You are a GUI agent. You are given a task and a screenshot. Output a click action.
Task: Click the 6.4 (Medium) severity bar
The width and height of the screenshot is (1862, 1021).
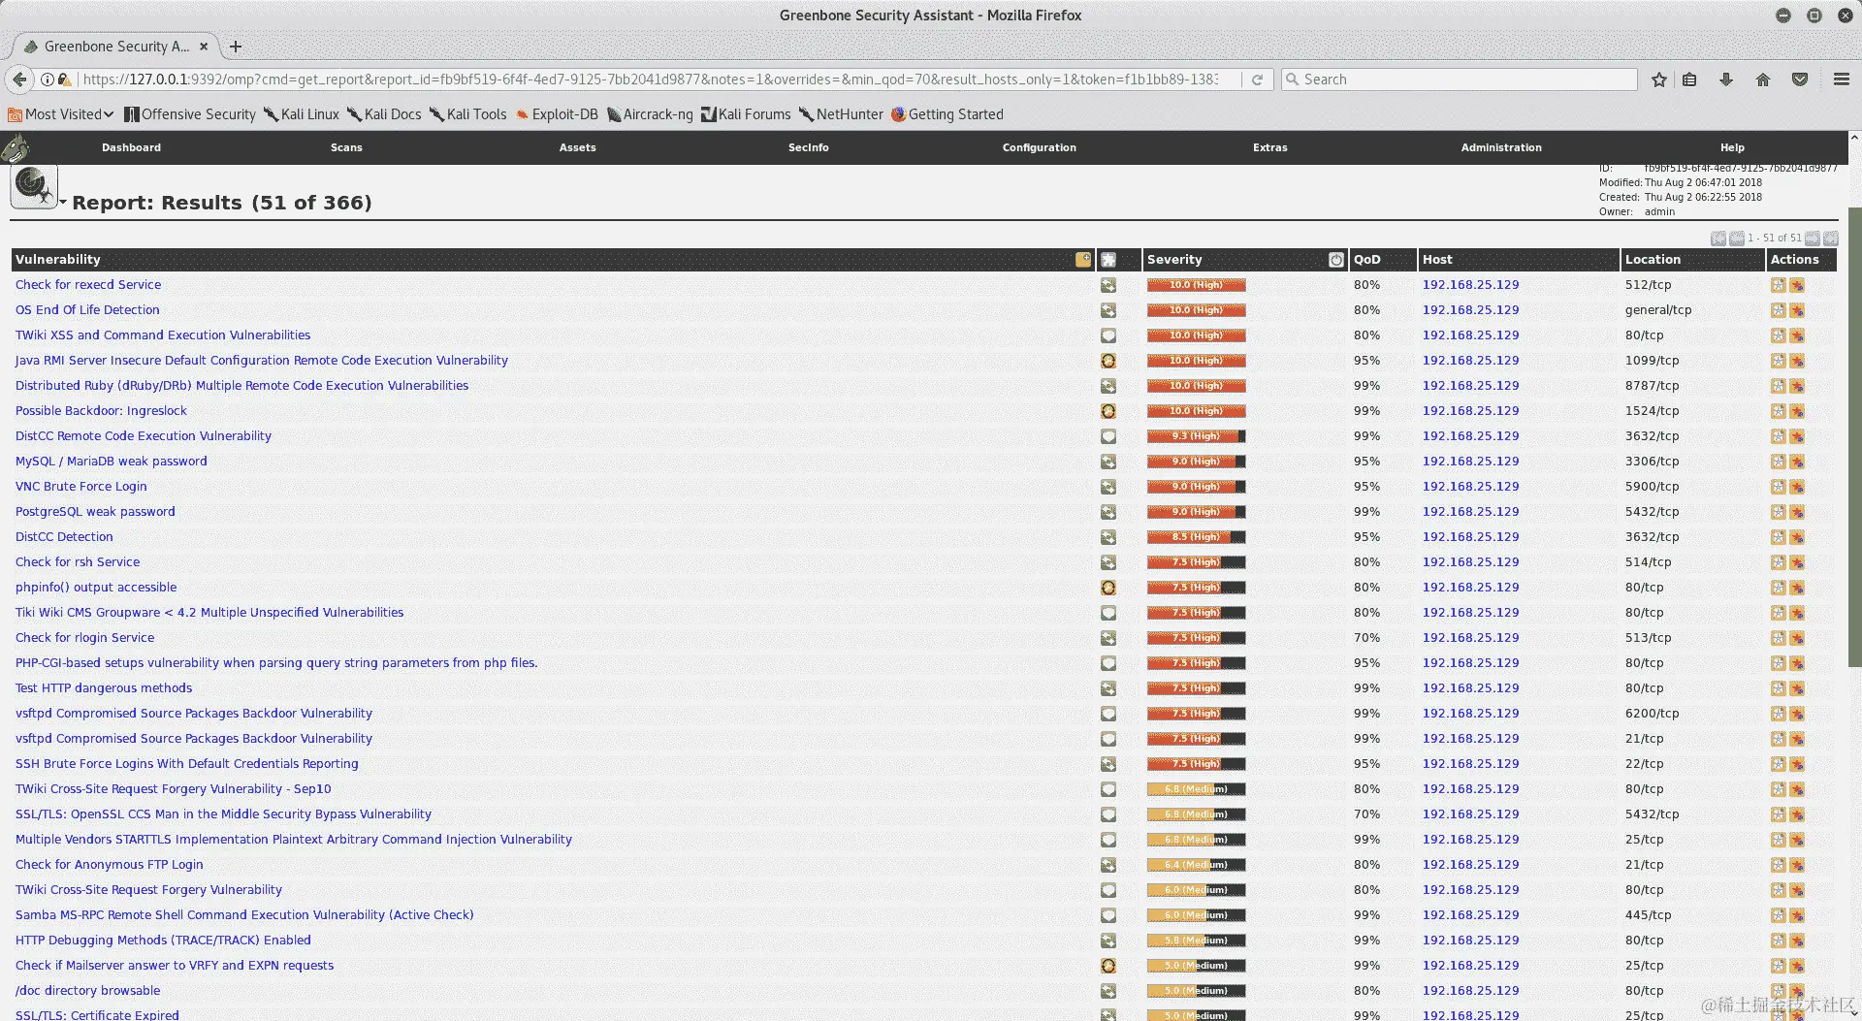pos(1196,865)
